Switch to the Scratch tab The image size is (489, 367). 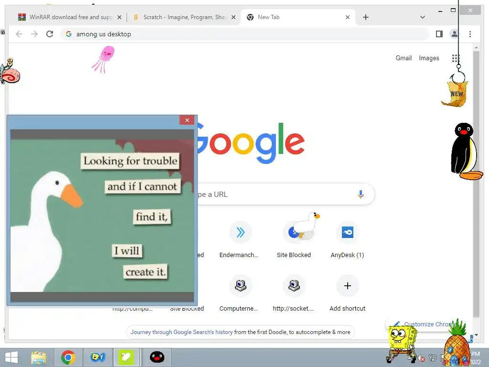coord(184,17)
